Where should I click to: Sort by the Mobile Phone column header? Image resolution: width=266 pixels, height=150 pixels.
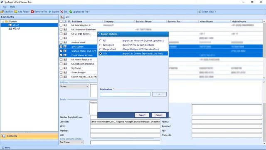pos(246,21)
